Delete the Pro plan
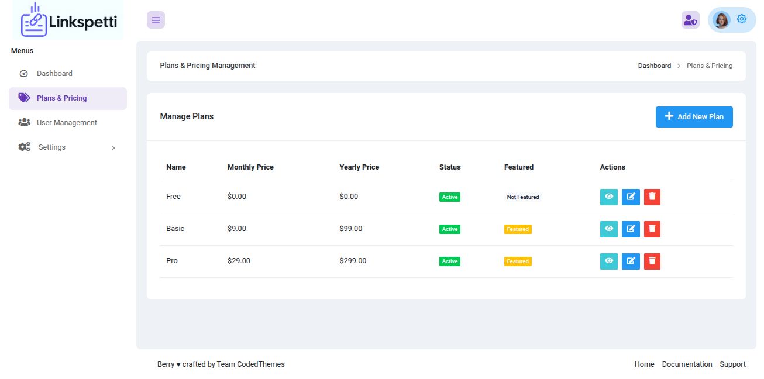The height and width of the screenshot is (379, 764). [652, 261]
